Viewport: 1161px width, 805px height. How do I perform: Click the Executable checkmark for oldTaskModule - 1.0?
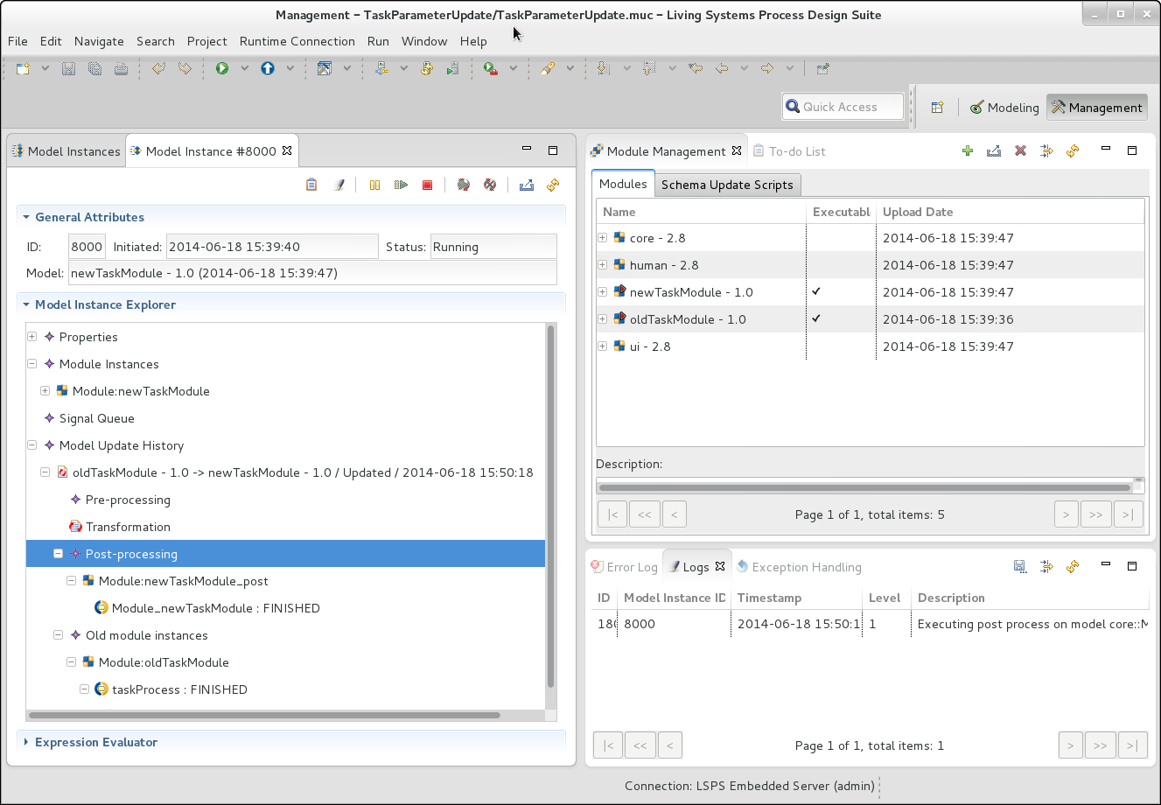click(816, 318)
